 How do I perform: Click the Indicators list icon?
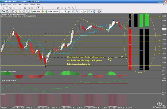(90, 11)
